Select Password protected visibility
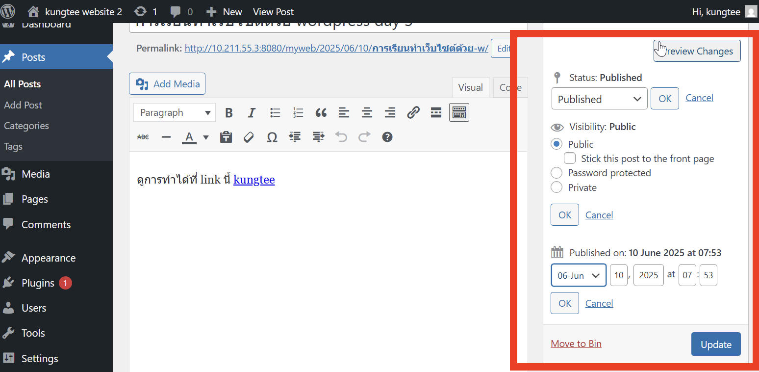The height and width of the screenshot is (372, 759). (557, 173)
